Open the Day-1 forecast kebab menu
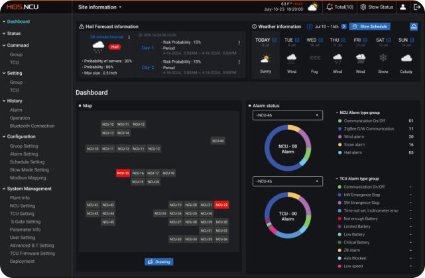 click(239, 44)
